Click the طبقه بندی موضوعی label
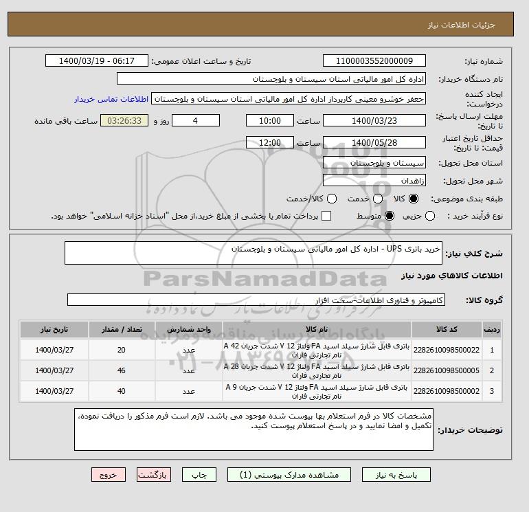This screenshot has height=512, width=529. [x=467, y=199]
